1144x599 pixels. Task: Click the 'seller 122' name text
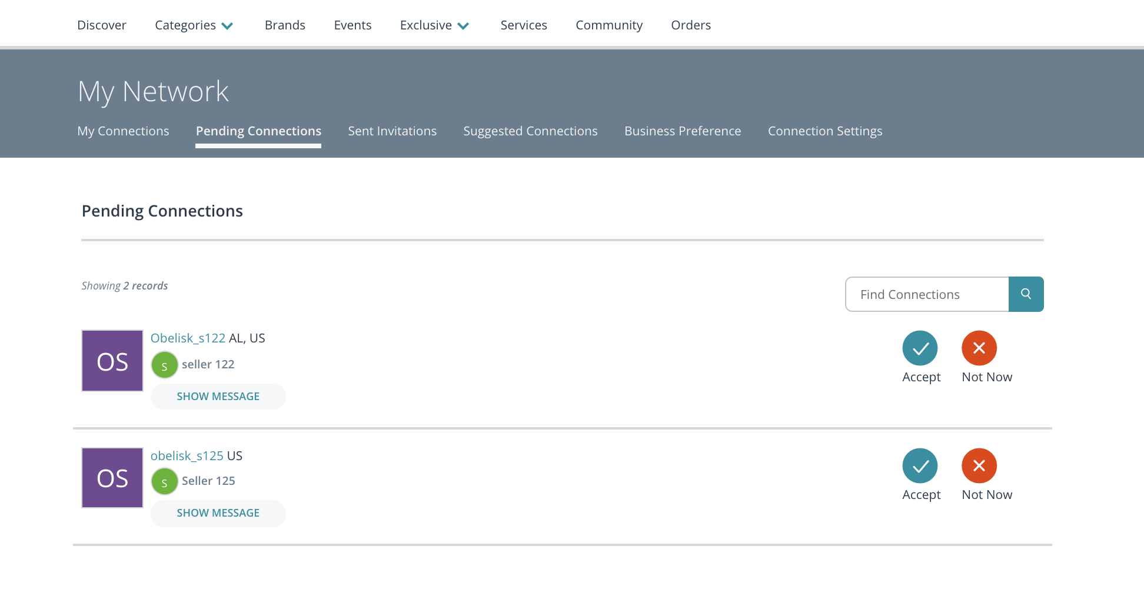click(208, 364)
